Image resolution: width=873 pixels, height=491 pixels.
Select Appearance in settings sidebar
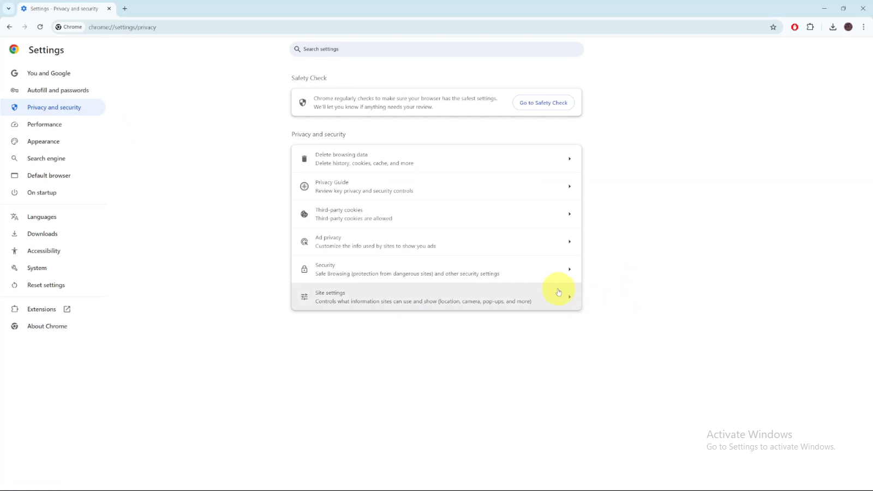pyautogui.click(x=43, y=141)
